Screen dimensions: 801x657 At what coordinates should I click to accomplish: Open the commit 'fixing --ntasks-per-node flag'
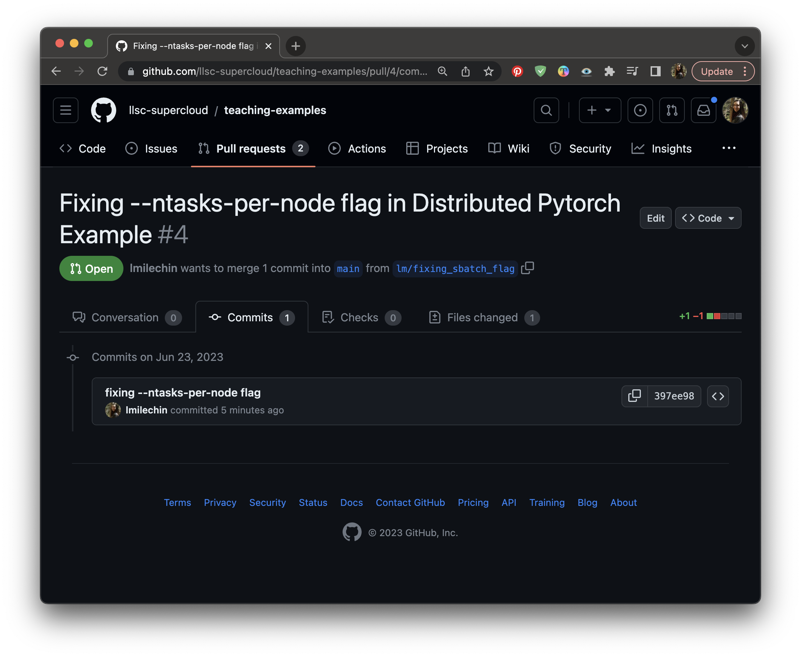[182, 393]
